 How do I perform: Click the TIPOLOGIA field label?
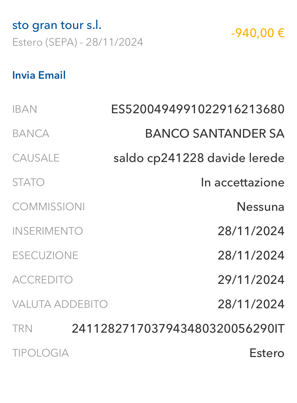pyautogui.click(x=41, y=353)
